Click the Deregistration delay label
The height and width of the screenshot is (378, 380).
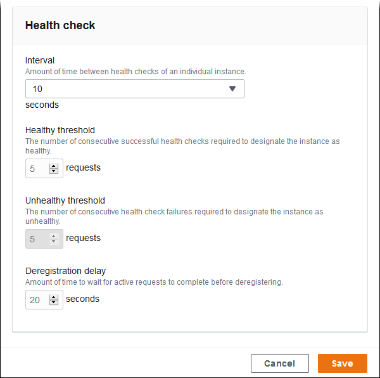coord(65,271)
